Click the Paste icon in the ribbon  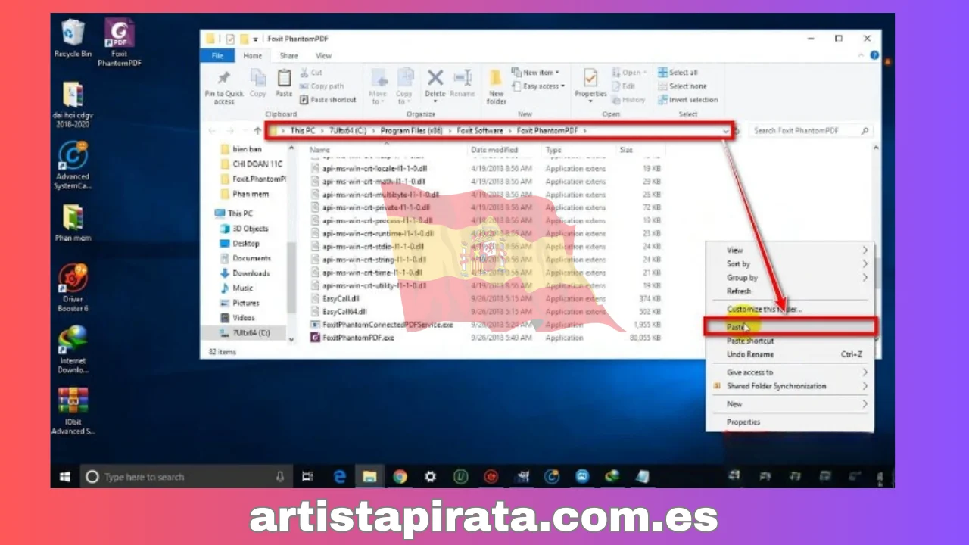tap(284, 83)
